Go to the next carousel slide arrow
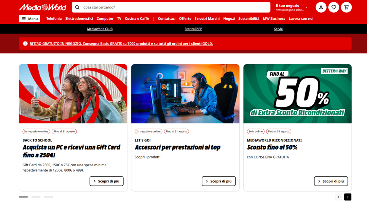 pyautogui.click(x=348, y=197)
